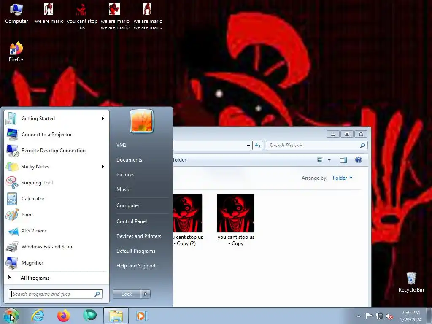Screen dimensions: 432x324
Task: Open the Explorer help button (question mark)
Action: pos(359,160)
